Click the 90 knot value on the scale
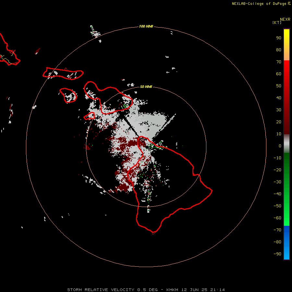 (x=279, y=38)
